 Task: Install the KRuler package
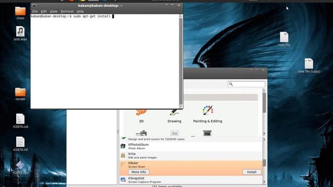pyautogui.click(x=252, y=172)
